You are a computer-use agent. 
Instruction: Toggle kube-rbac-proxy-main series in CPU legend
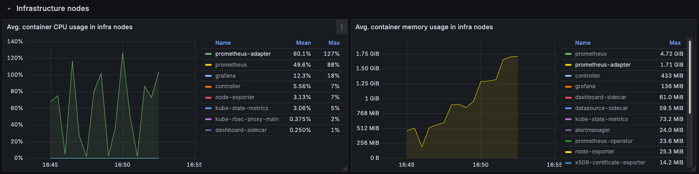246,119
